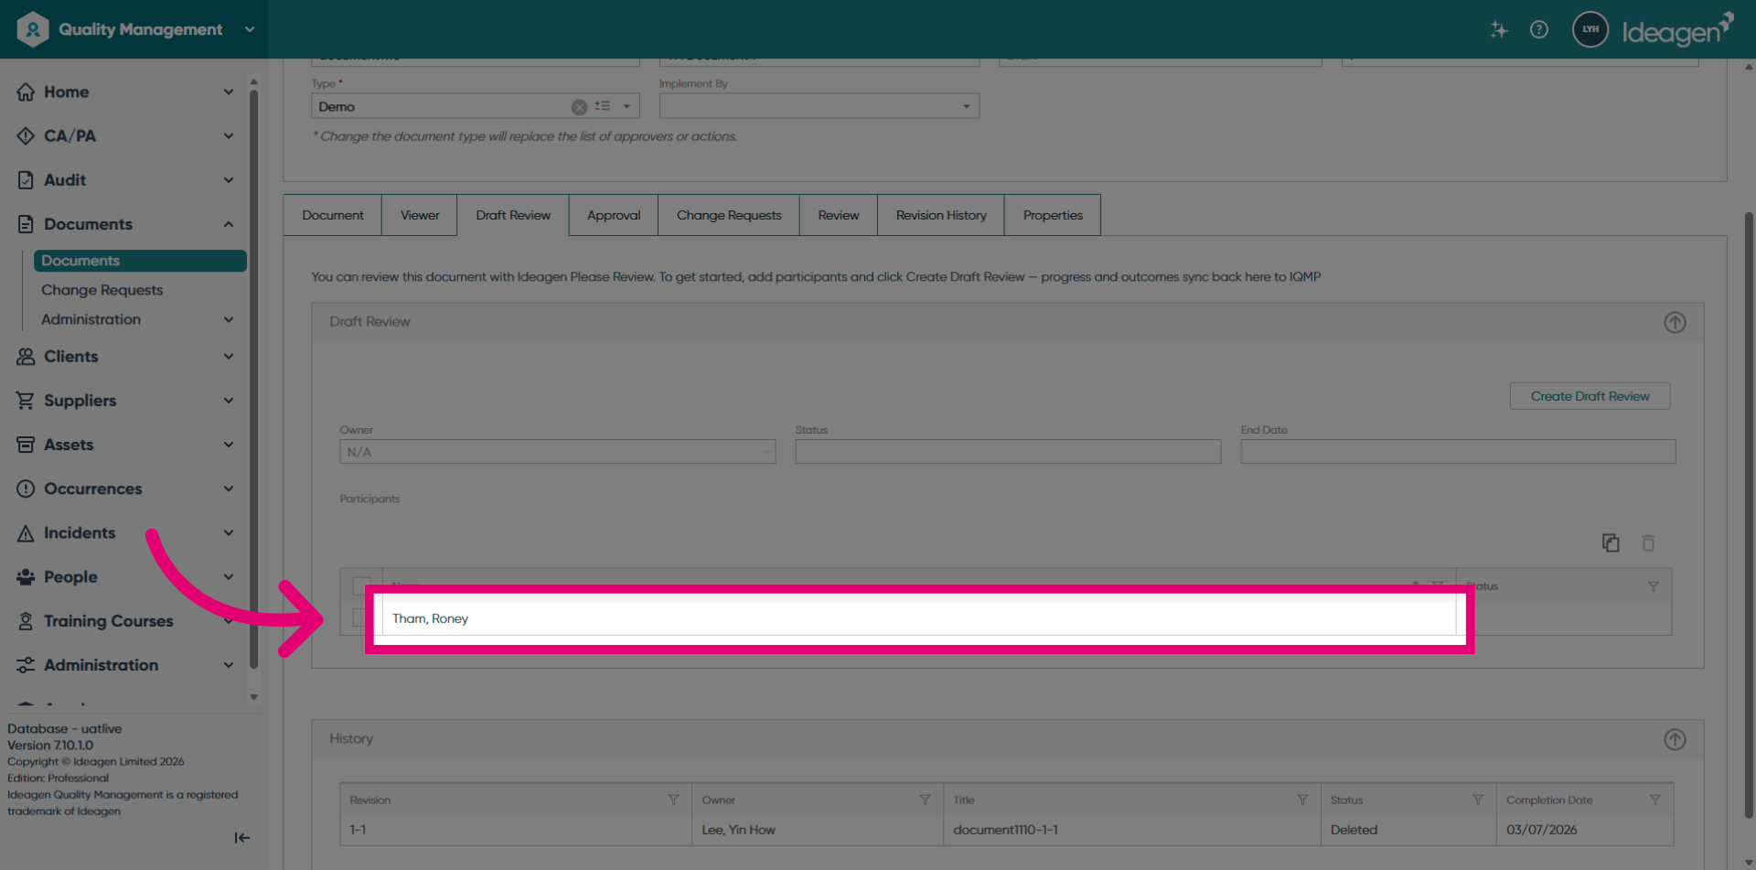Clear the Demo type value

click(579, 107)
